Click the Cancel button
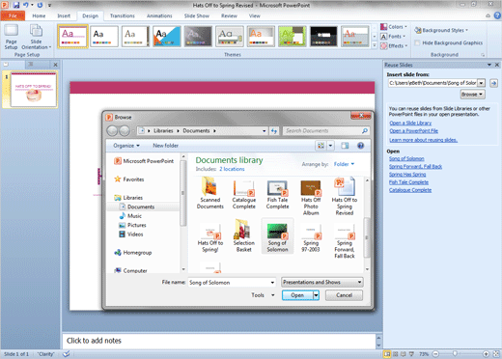This screenshot has width=502, height=359. tap(344, 295)
